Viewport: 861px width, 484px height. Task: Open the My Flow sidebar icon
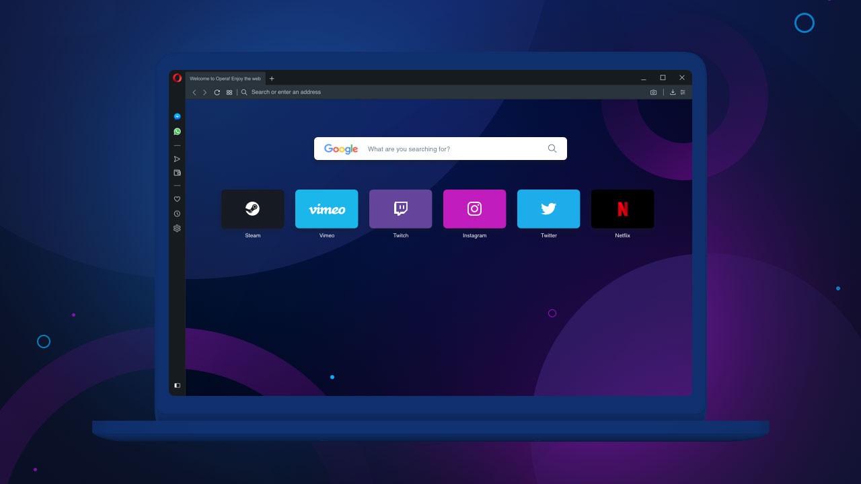point(177,159)
